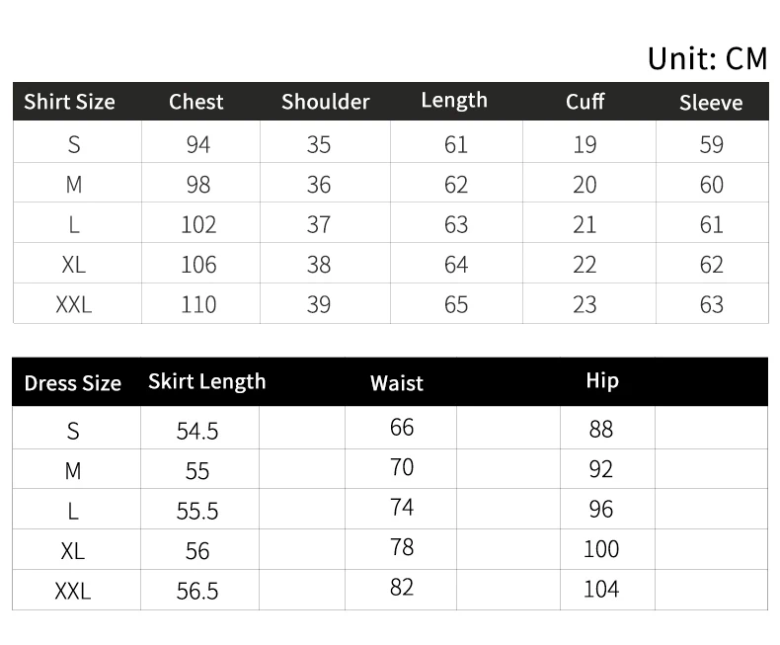Select skirt length value 56.5
The width and height of the screenshot is (780, 645).
(197, 591)
